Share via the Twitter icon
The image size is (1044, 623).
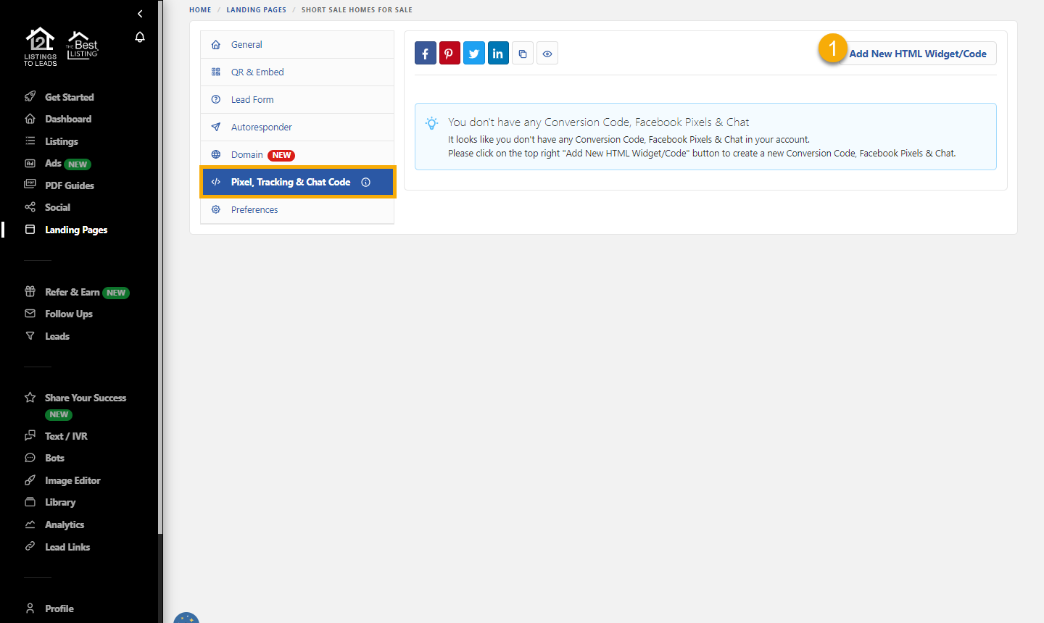[x=474, y=54]
